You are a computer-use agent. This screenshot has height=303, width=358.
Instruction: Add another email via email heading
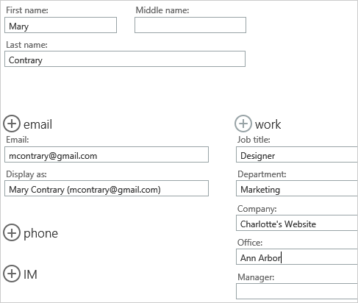pos(37,124)
